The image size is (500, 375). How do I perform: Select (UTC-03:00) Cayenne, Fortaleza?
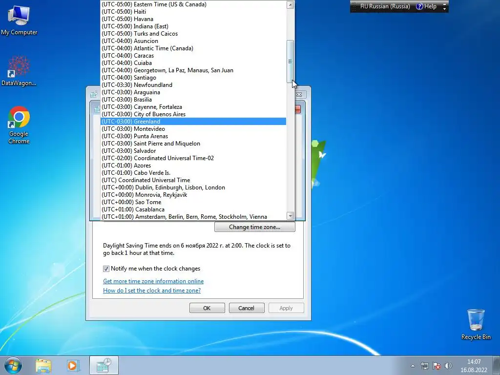coord(193,107)
